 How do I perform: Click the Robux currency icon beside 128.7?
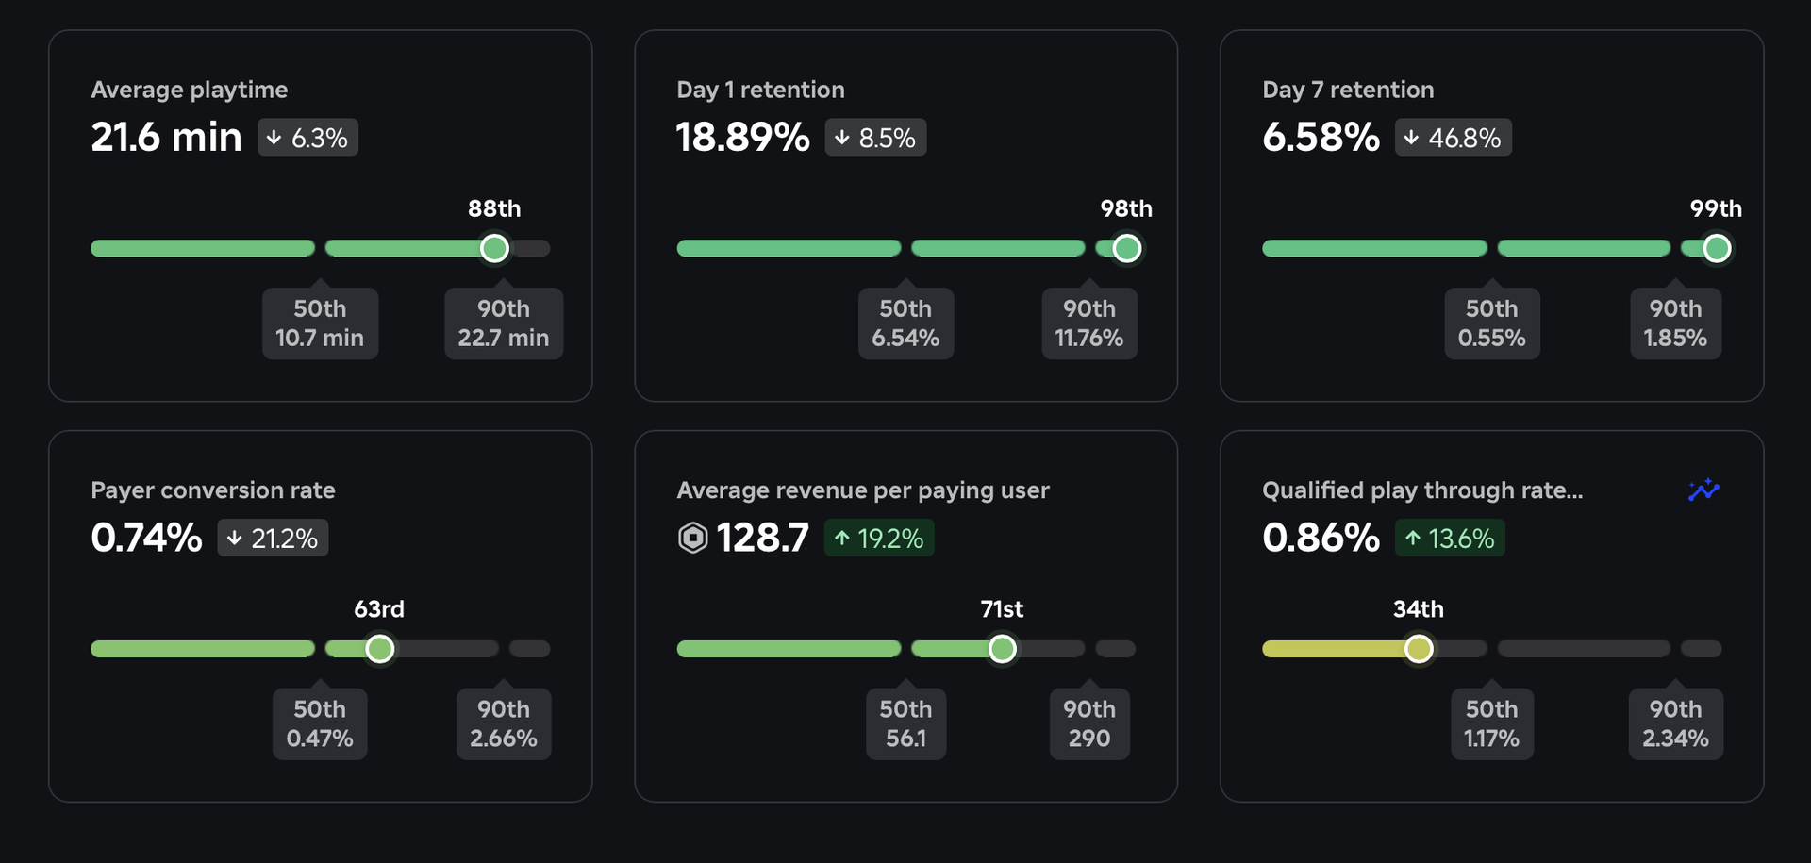[x=693, y=537]
